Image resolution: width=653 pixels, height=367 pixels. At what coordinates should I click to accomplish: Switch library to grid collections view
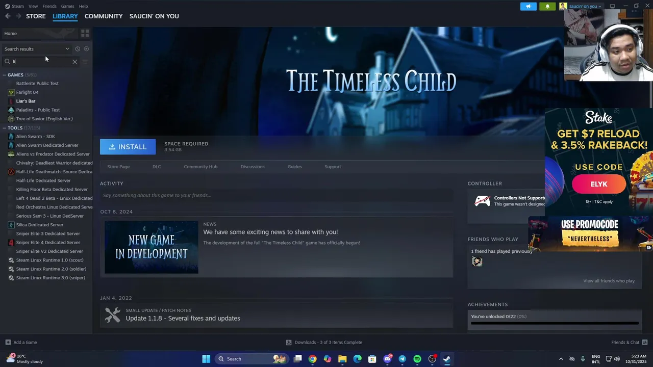(85, 33)
